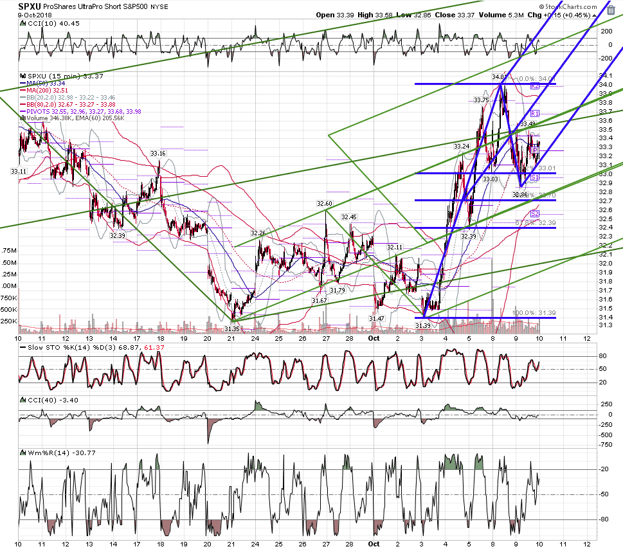623x549 pixels.
Task: Click the S1 pivot marker
Action: click(x=535, y=177)
